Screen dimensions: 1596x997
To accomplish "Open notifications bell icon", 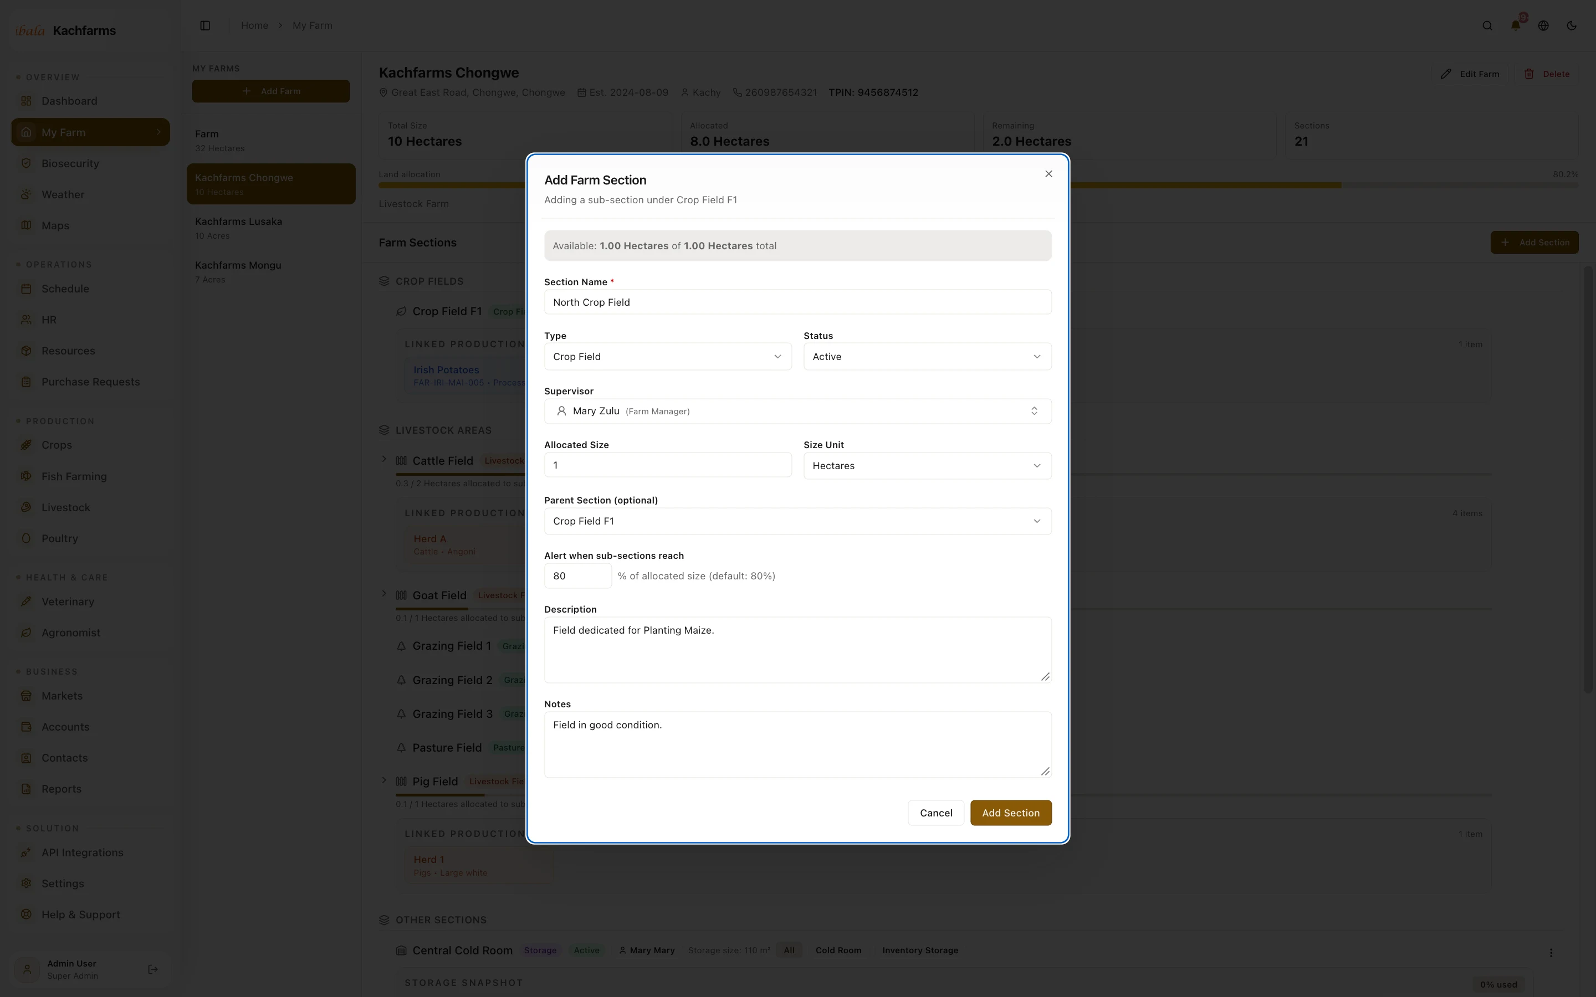I will [1516, 25].
